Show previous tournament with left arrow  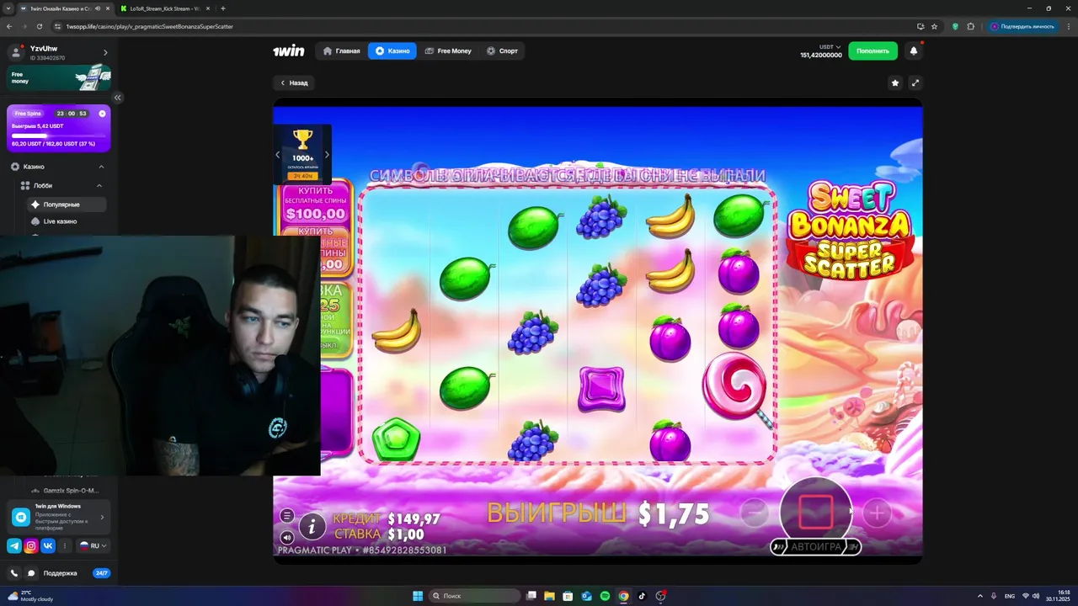pyautogui.click(x=278, y=154)
